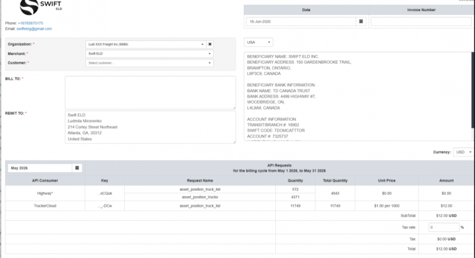This screenshot has height=258, width=475.
Task: Click the asset_position_trucks request cell
Action: pos(200,197)
